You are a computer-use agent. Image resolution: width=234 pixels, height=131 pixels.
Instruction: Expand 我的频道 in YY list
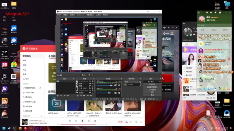185,68
